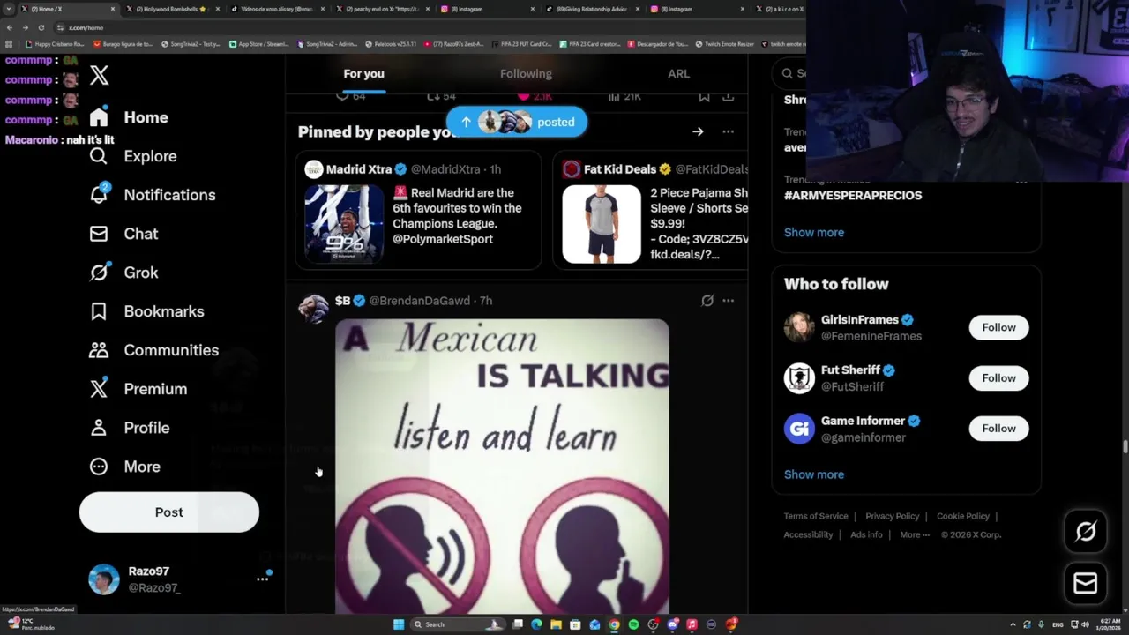Click right arrow in Pinned section

click(698, 131)
